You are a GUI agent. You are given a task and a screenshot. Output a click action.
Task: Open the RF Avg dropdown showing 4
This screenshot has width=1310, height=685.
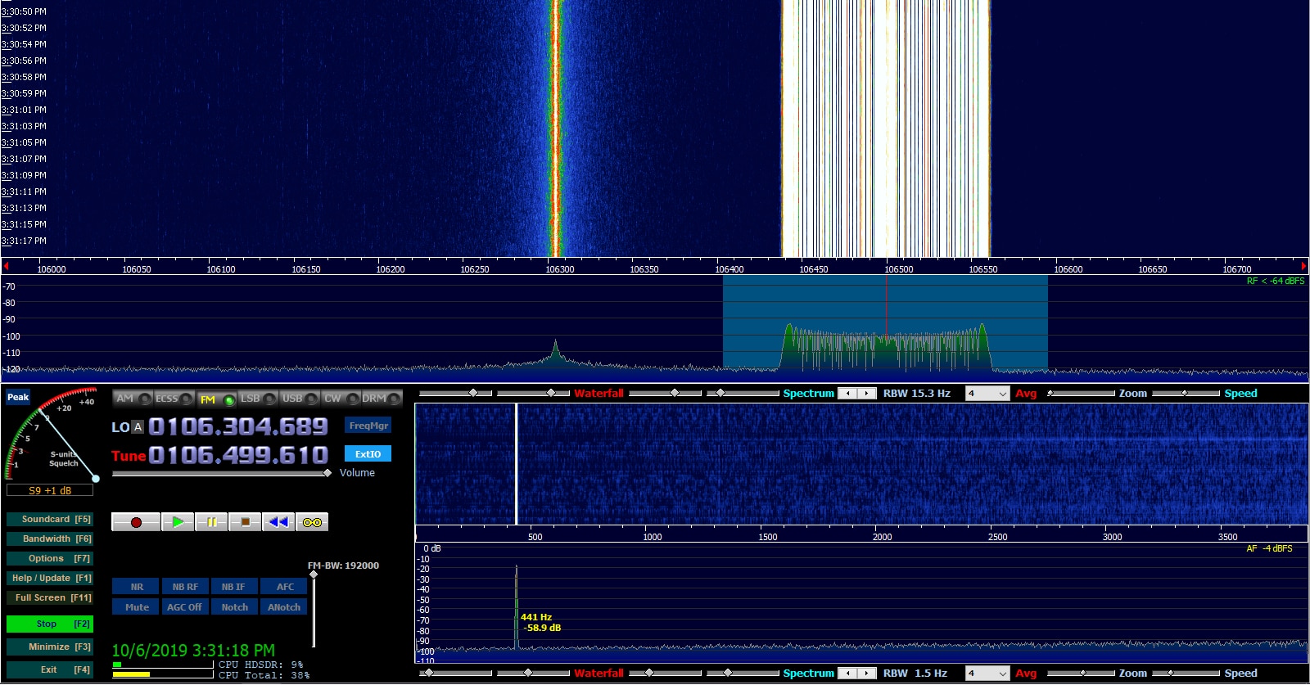(x=987, y=394)
